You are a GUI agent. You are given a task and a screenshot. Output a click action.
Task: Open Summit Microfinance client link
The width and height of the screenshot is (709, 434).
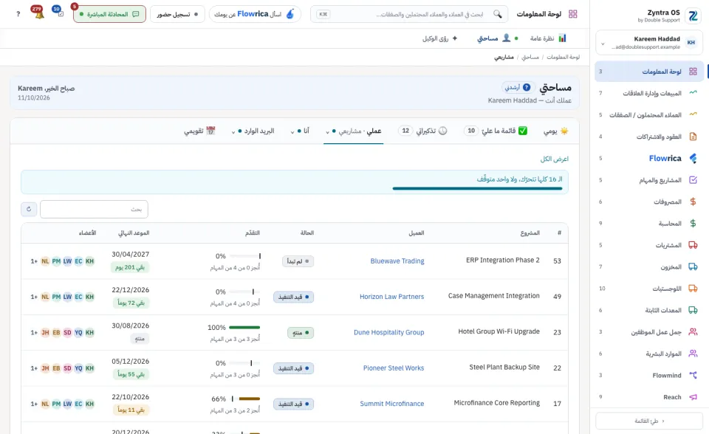[391, 404]
